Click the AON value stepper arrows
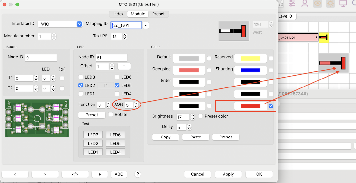 coord(137,105)
